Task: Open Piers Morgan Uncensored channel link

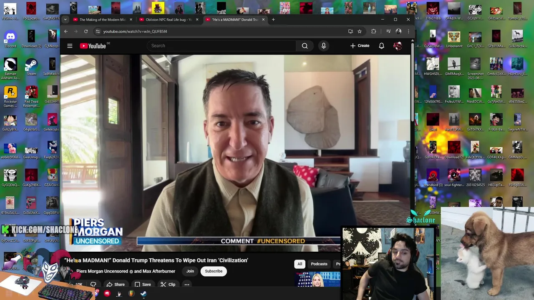Action: (102, 271)
